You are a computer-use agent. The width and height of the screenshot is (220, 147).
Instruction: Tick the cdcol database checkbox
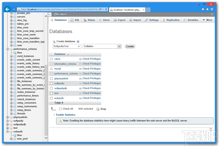(51, 59)
